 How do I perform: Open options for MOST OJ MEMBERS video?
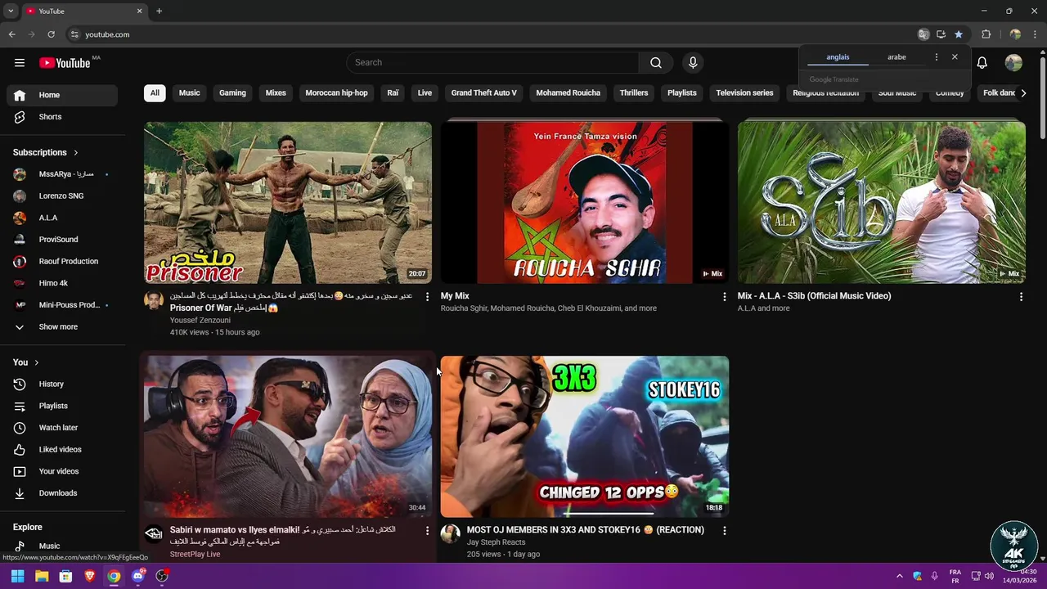724,530
